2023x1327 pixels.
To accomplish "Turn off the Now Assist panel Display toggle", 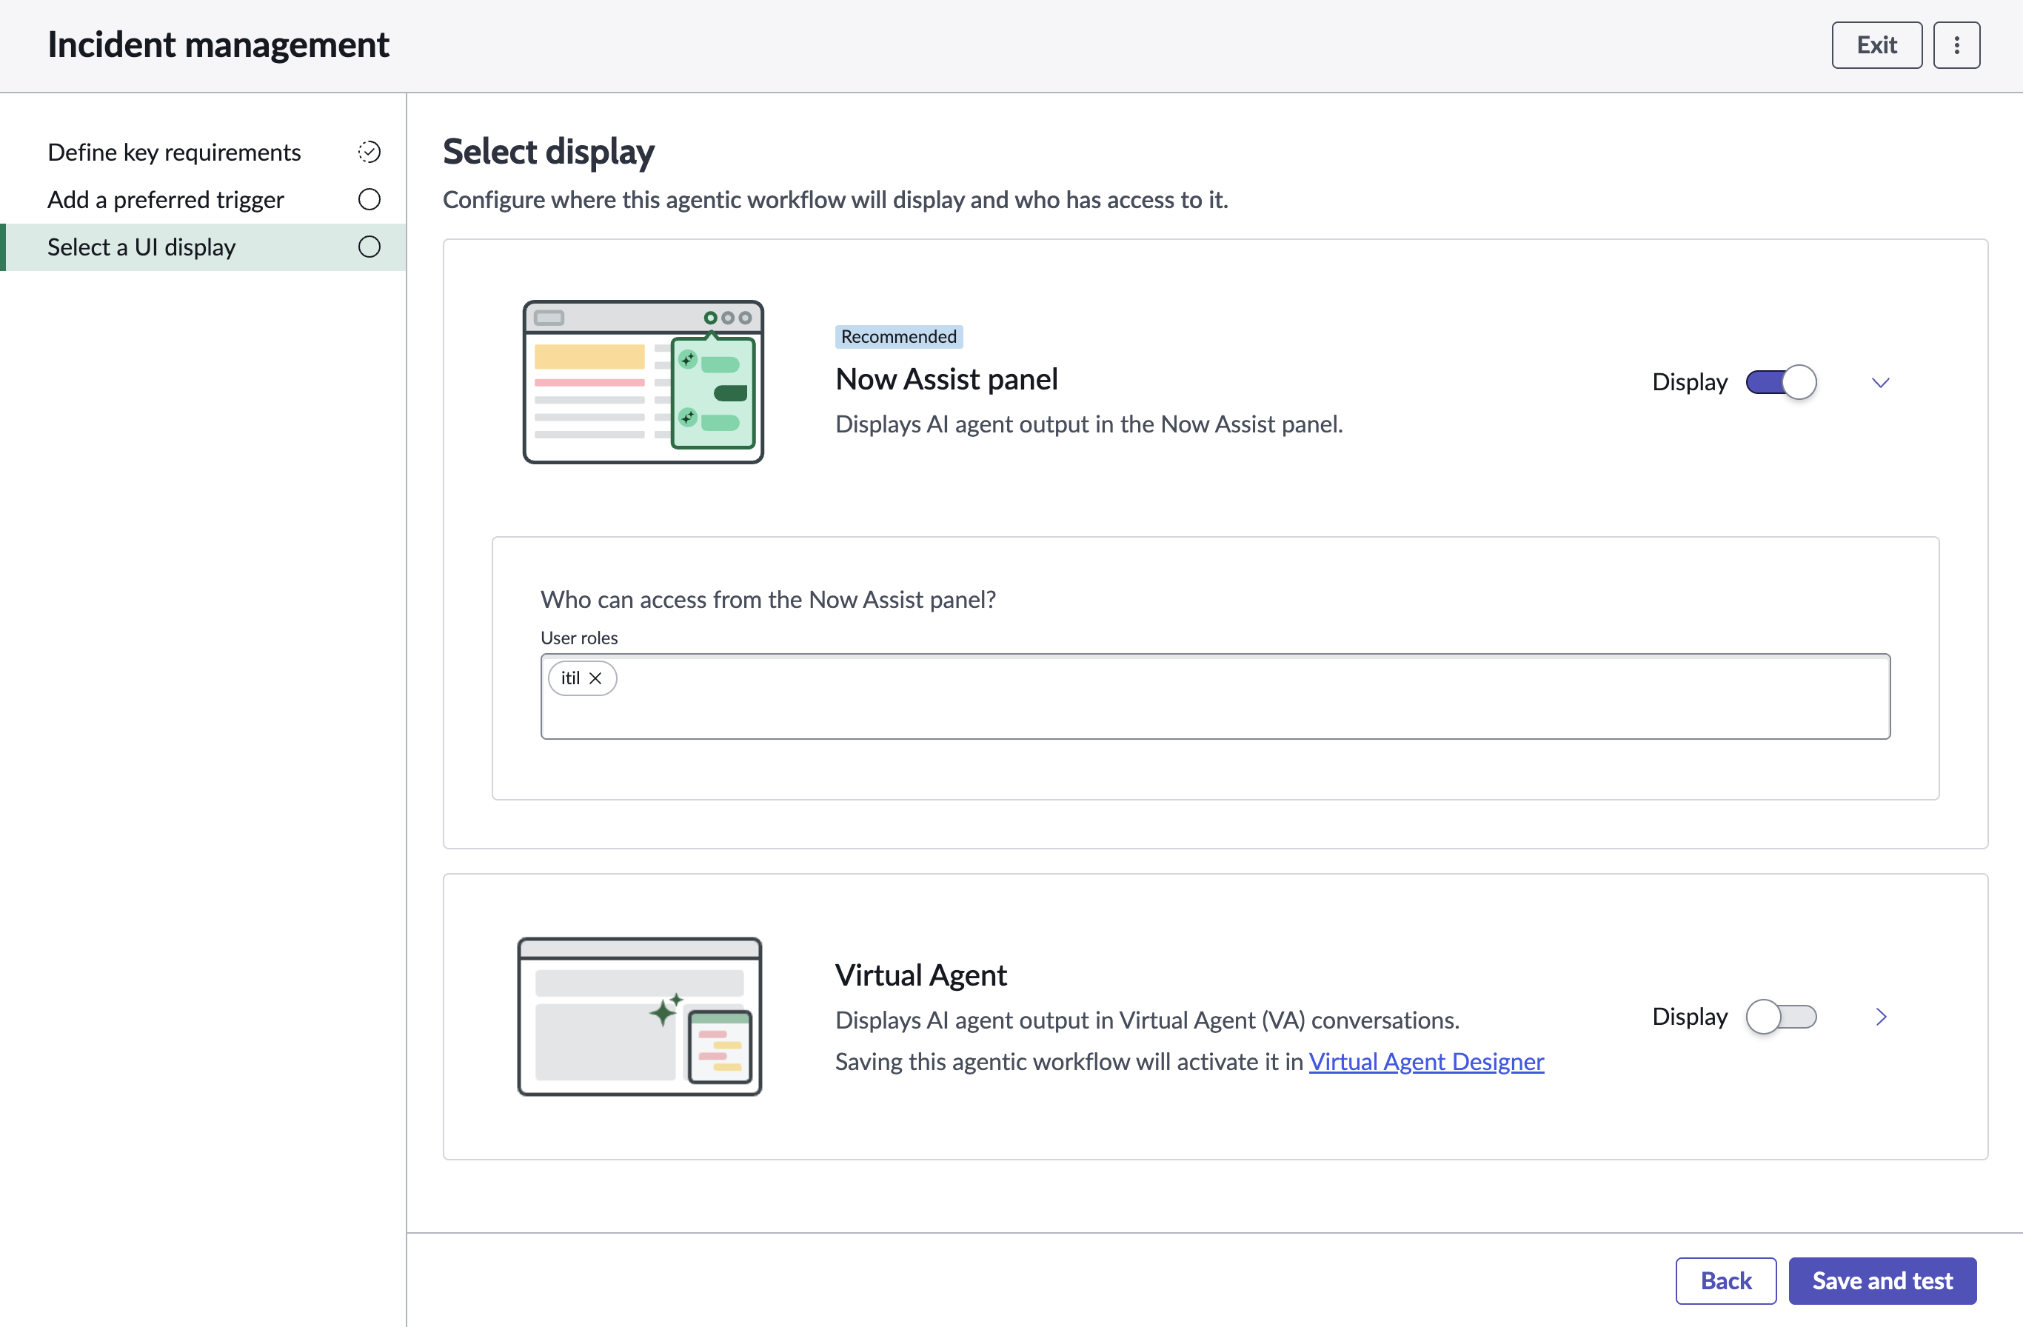I will pyautogui.click(x=1781, y=383).
